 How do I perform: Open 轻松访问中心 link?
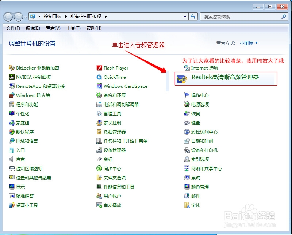[x=204, y=132]
